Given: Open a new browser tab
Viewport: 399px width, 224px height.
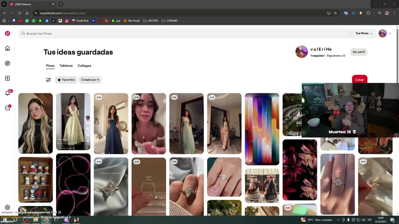Looking at the screenshot, I should pos(61,4).
